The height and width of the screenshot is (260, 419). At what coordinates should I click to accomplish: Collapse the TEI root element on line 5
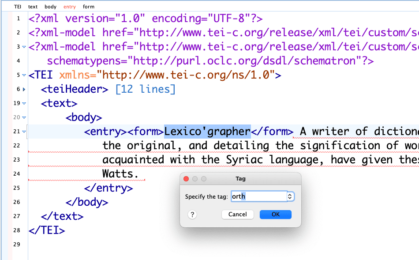tap(24, 75)
